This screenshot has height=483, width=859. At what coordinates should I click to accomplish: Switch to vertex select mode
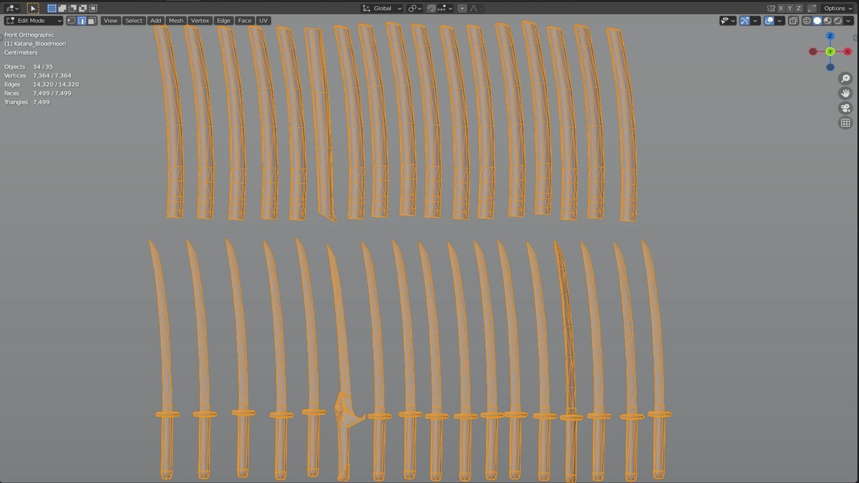pyautogui.click(x=72, y=21)
